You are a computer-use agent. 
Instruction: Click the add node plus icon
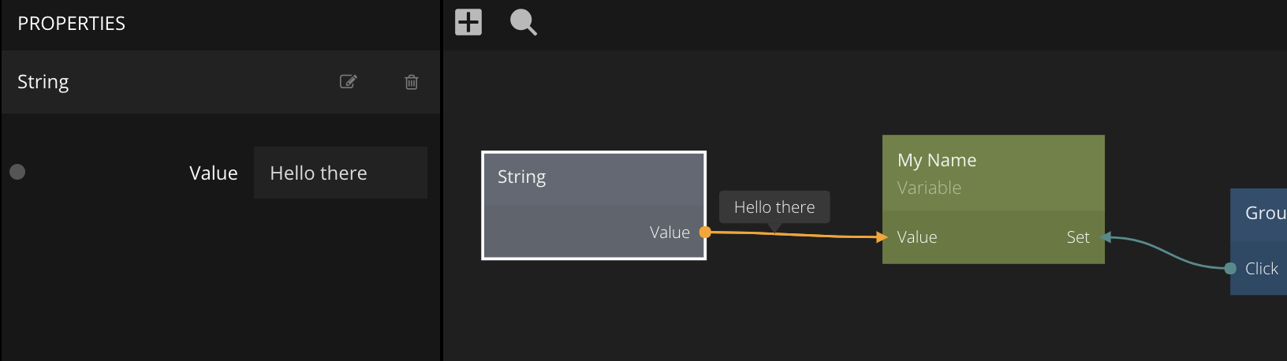click(468, 22)
